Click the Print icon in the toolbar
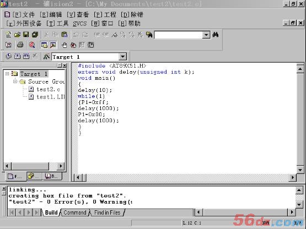Image resolution: width=306 pixels, height=229 pixels. pyautogui.click(x=20, y=45)
